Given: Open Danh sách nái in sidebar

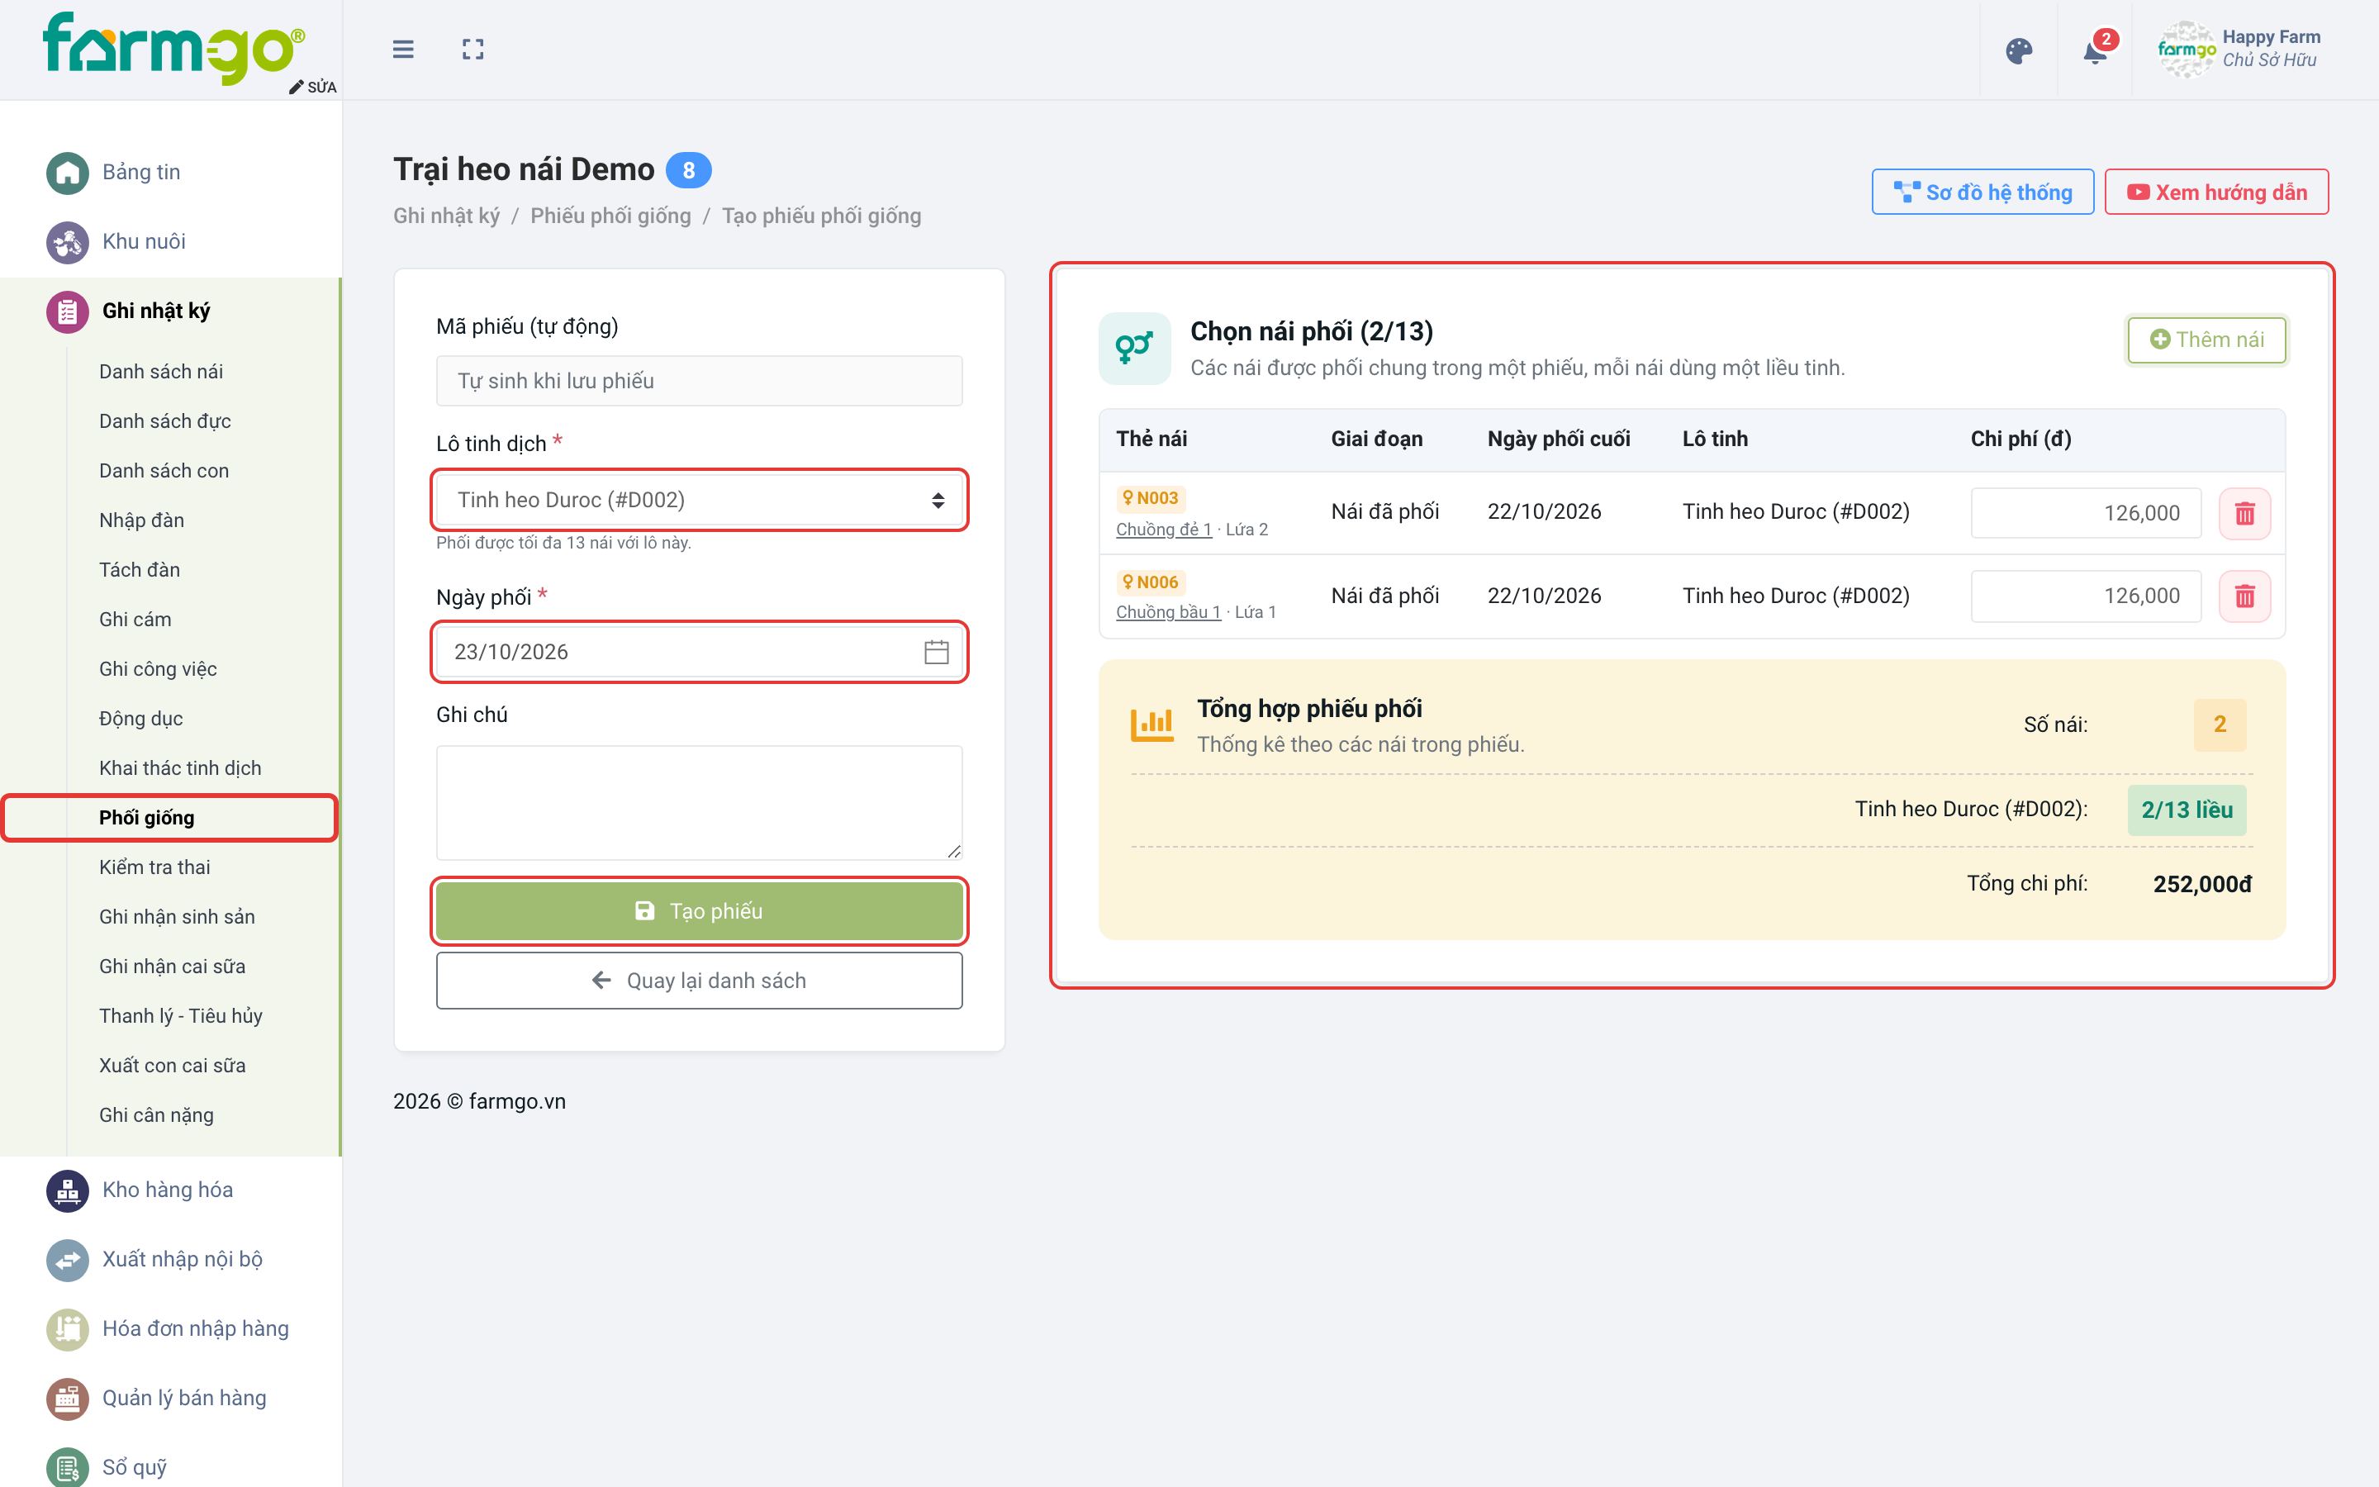Looking at the screenshot, I should click(x=161, y=372).
